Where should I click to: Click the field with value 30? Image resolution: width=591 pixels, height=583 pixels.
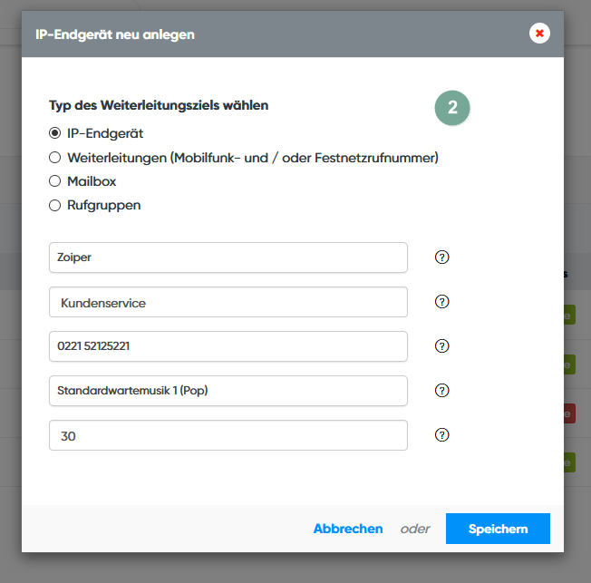point(228,435)
